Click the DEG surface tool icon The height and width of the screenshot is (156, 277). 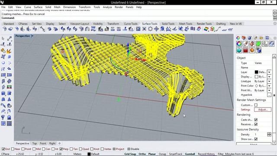pyautogui.click(x=119, y=29)
